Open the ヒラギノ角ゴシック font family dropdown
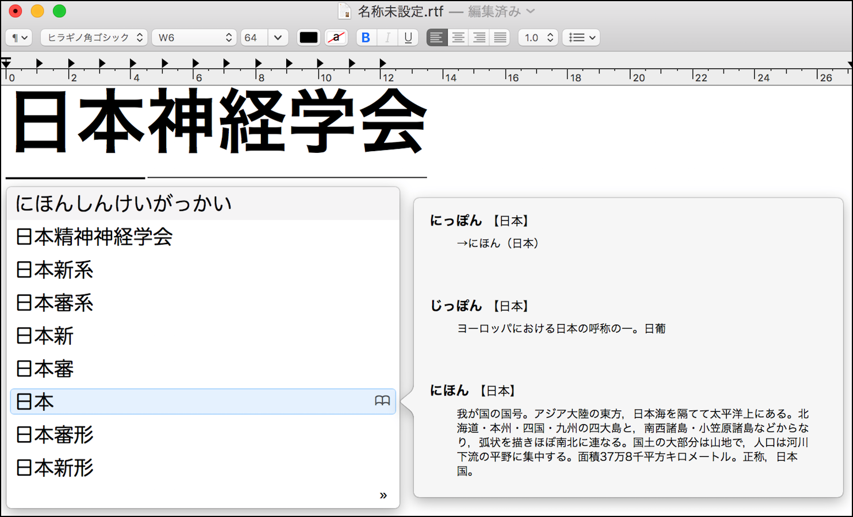The image size is (853, 517). [94, 37]
